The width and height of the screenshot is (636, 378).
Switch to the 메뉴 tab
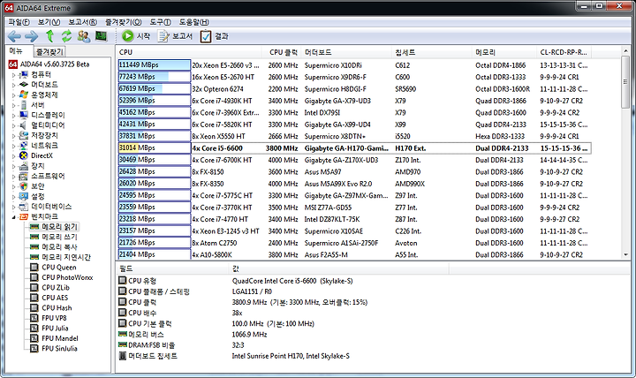16,51
